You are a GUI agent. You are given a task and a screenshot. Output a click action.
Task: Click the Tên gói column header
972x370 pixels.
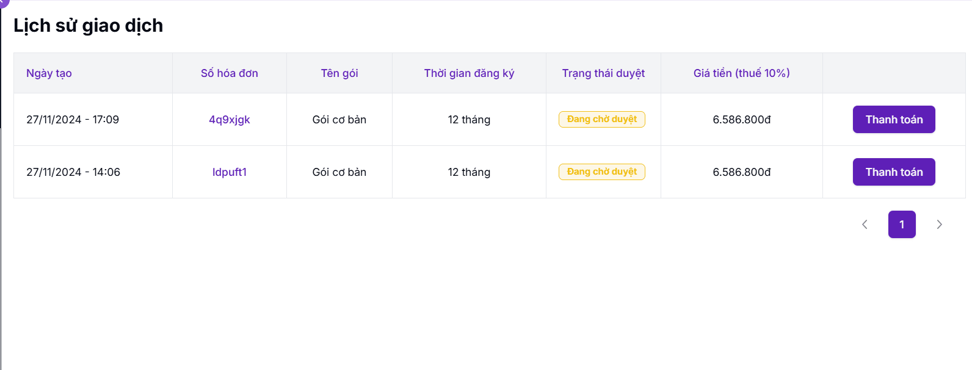339,73
